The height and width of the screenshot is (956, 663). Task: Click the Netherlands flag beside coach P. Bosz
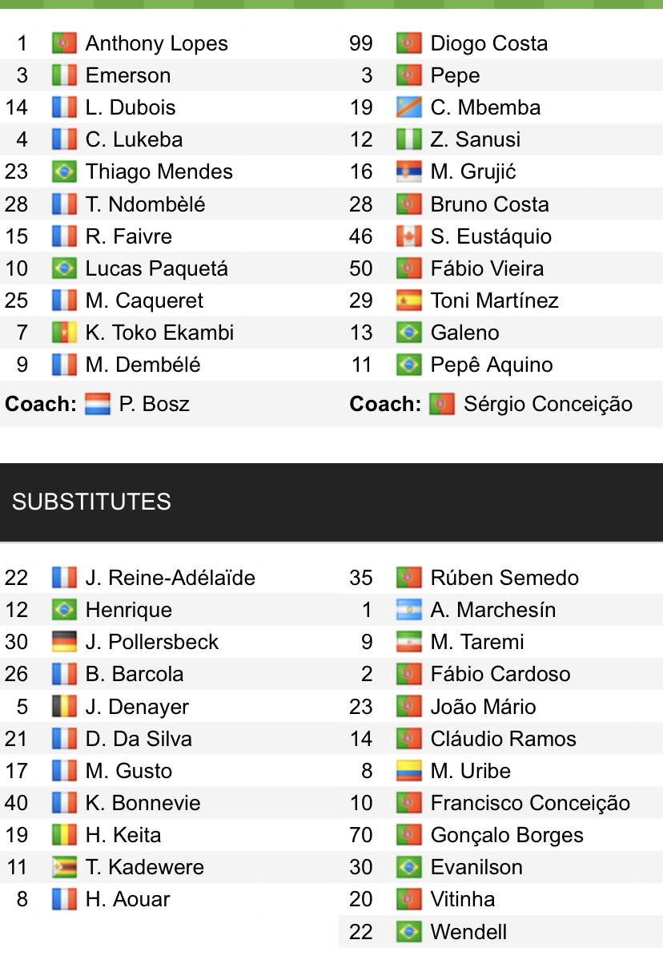[98, 404]
